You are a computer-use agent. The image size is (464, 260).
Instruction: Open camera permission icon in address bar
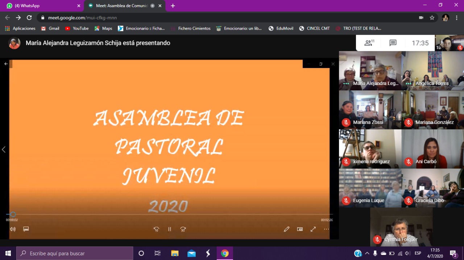click(x=421, y=17)
